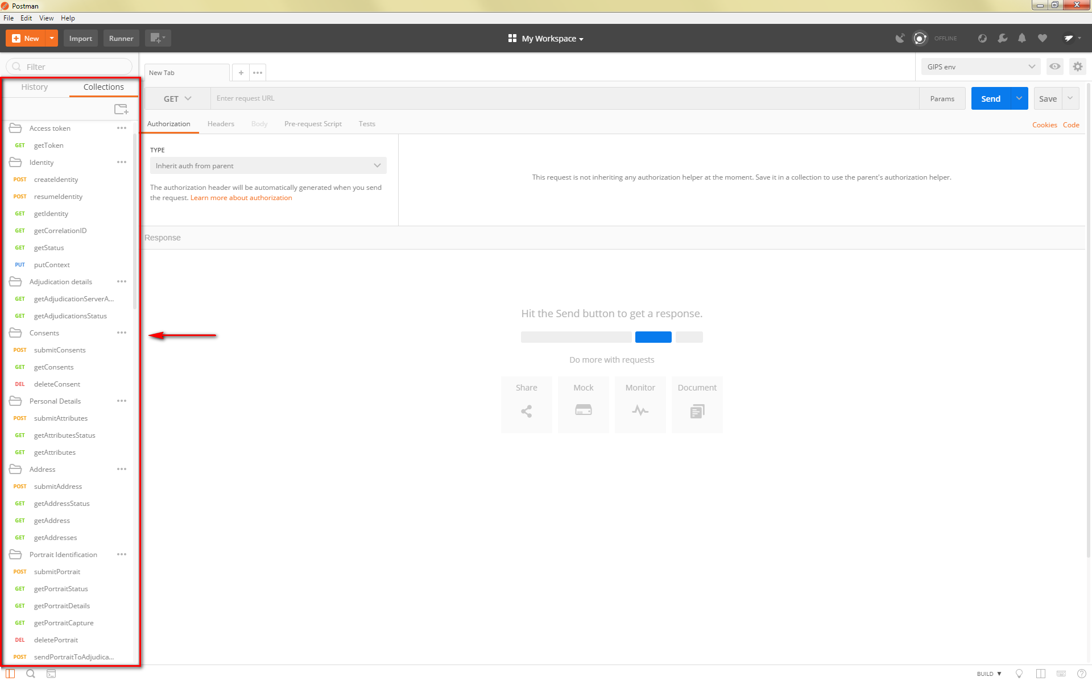
Task: Open the wrench settings icon
Action: [1002, 38]
